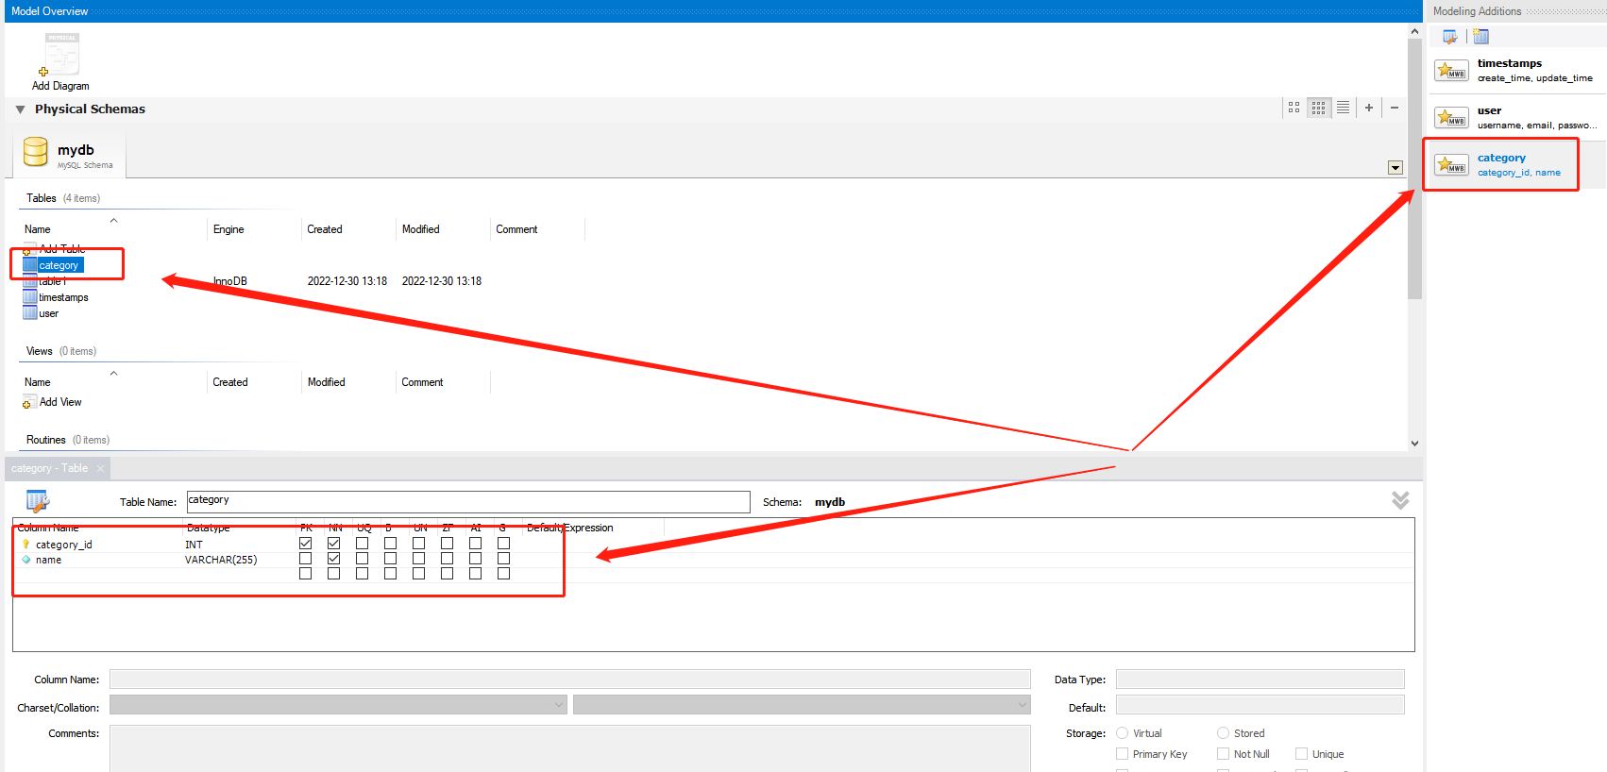
Task: Click edit table template icon in Modeling Additions
Action: 1449,37
